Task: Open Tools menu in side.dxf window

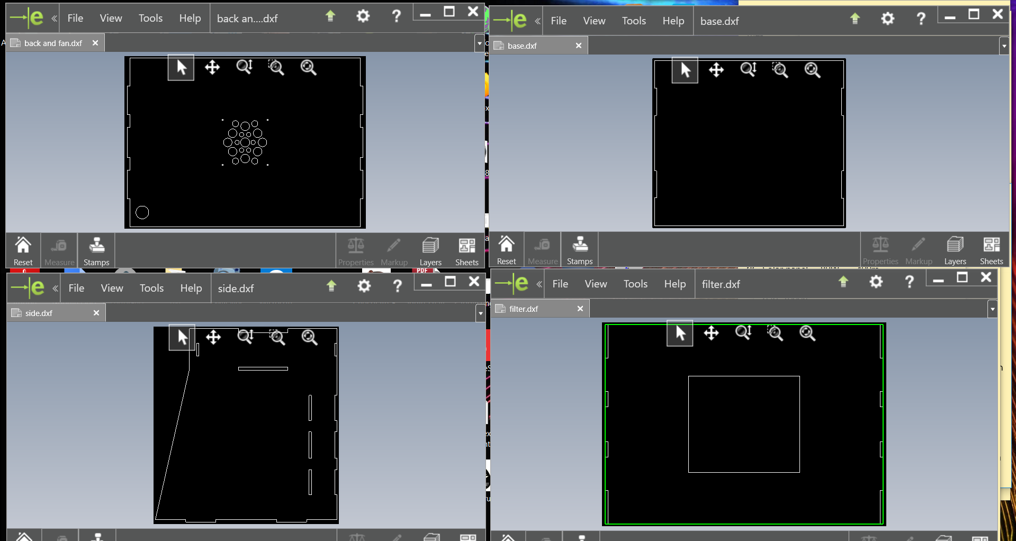Action: click(x=151, y=288)
